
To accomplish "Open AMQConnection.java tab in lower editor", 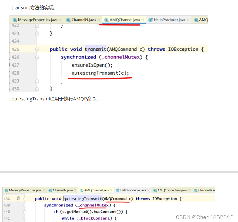I will pyautogui.click(x=172, y=190).
